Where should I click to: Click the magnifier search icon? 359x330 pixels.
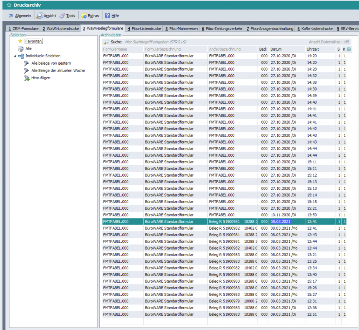[106, 42]
